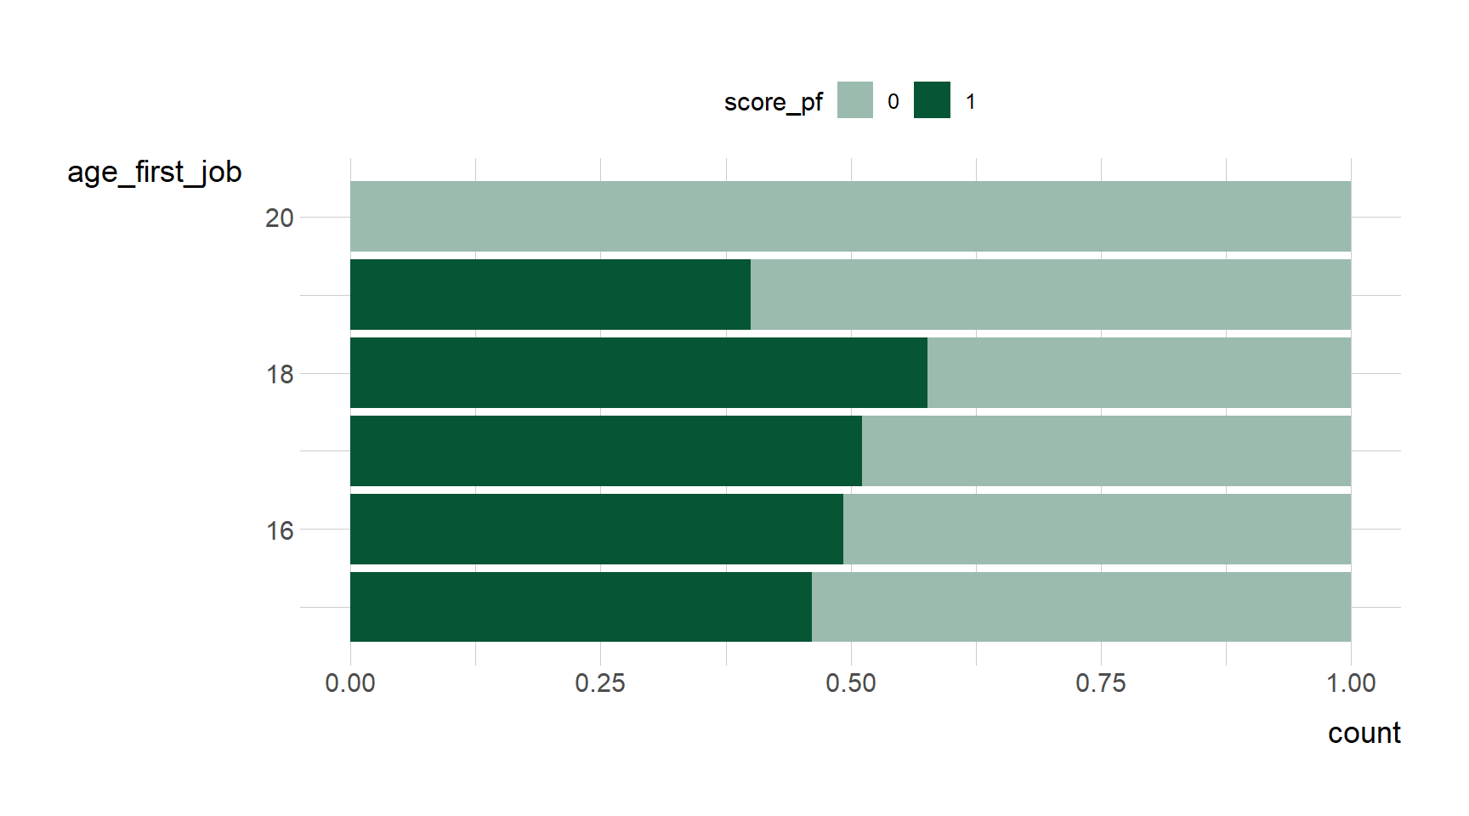The image size is (1469, 816).
Task: Click the count axis title
Action: pyautogui.click(x=1364, y=733)
